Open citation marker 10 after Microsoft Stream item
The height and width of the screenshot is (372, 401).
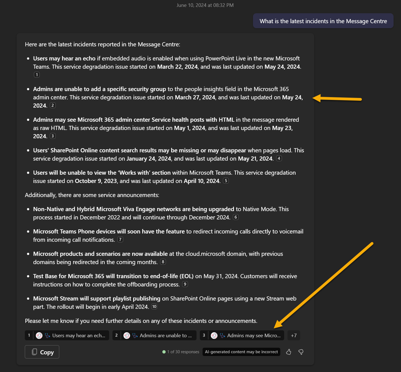click(154, 307)
